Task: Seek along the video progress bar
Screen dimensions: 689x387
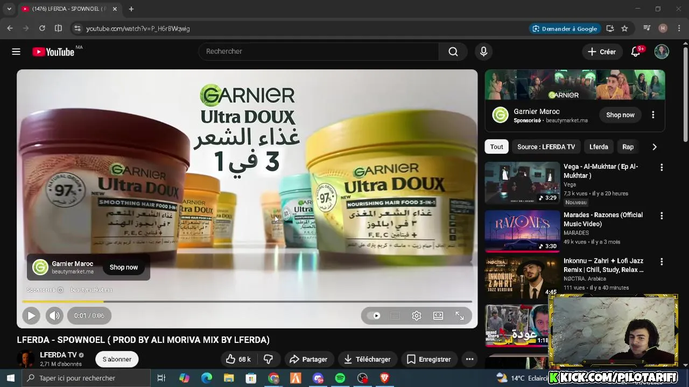Action: [x=247, y=302]
